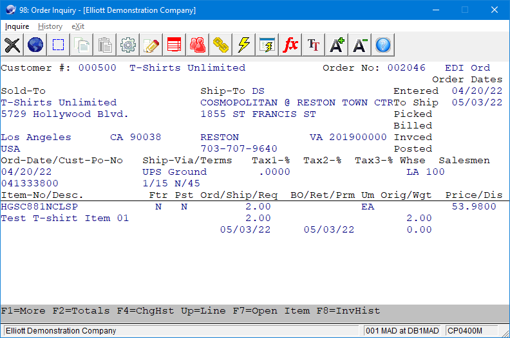Increase font size with A plus icon
Viewport: 510px width, 338px height.
pos(337,45)
